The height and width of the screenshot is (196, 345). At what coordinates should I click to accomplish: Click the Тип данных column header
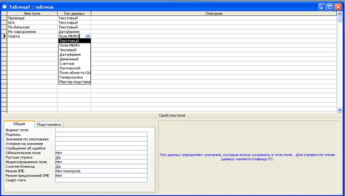pyautogui.click(x=74, y=14)
